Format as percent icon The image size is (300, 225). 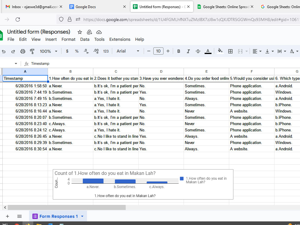click(x=77, y=51)
